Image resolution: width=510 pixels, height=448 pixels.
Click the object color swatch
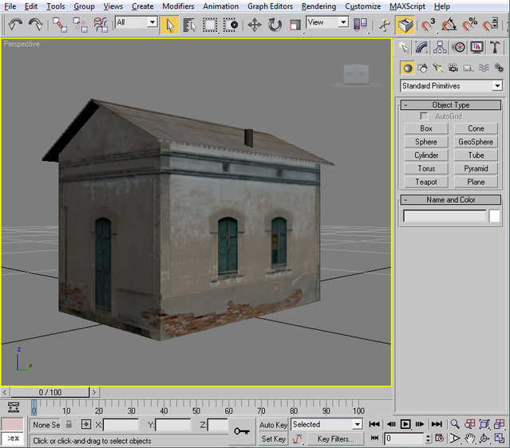[495, 216]
